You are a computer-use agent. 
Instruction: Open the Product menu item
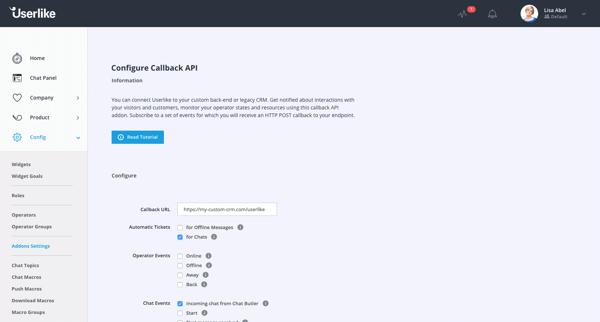point(40,117)
